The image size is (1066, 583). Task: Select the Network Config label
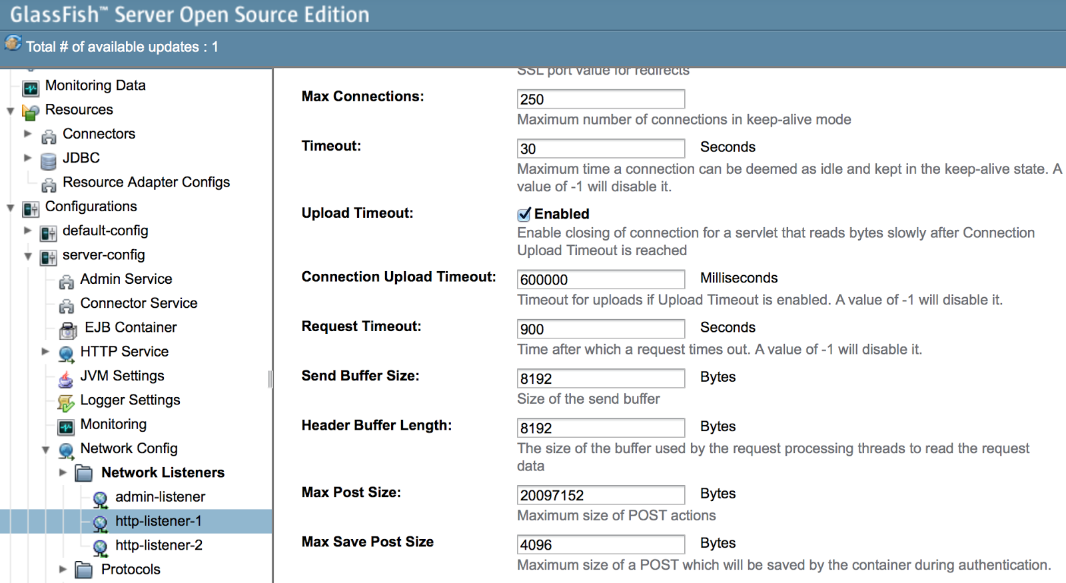129,448
